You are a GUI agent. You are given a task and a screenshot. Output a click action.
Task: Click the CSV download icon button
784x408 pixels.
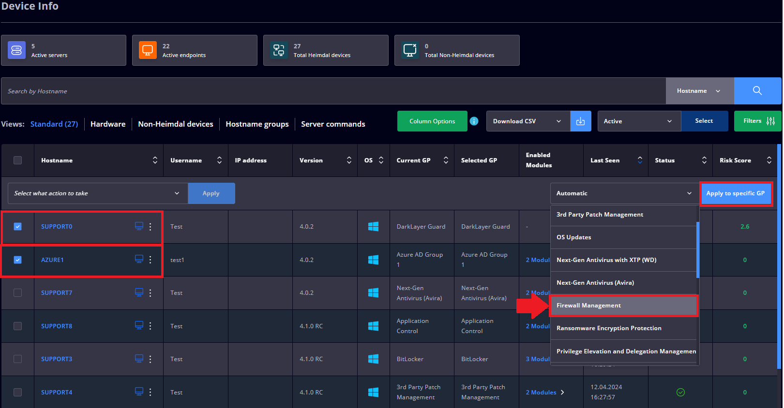pyautogui.click(x=581, y=121)
